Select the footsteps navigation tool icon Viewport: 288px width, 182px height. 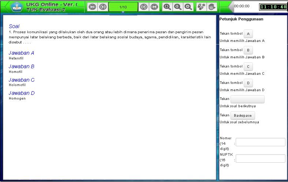201,7
